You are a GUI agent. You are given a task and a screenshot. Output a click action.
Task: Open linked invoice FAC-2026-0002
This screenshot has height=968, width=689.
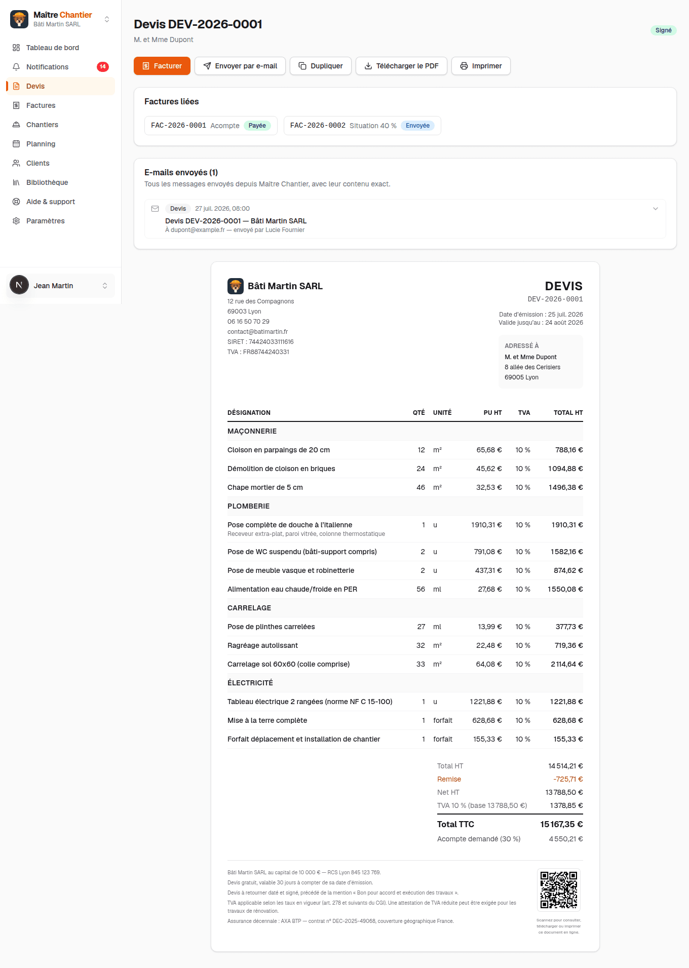(362, 126)
